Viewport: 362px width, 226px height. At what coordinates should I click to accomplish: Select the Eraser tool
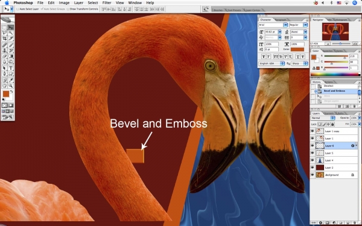tap(4, 56)
